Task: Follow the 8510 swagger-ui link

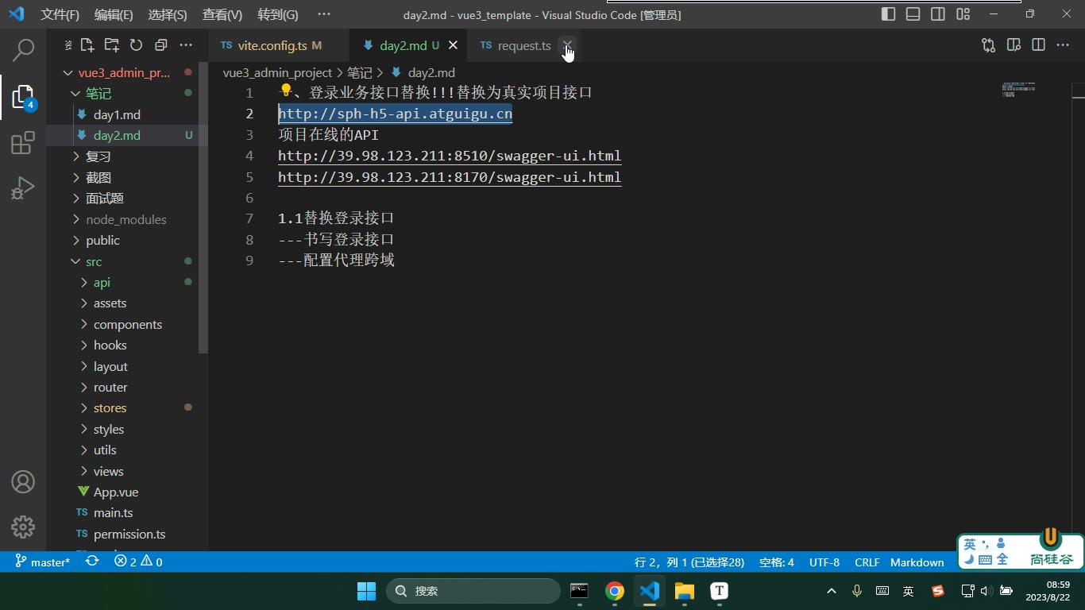Action: 450,156
